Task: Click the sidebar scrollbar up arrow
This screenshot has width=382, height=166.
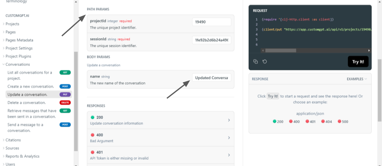Action: point(76,2)
